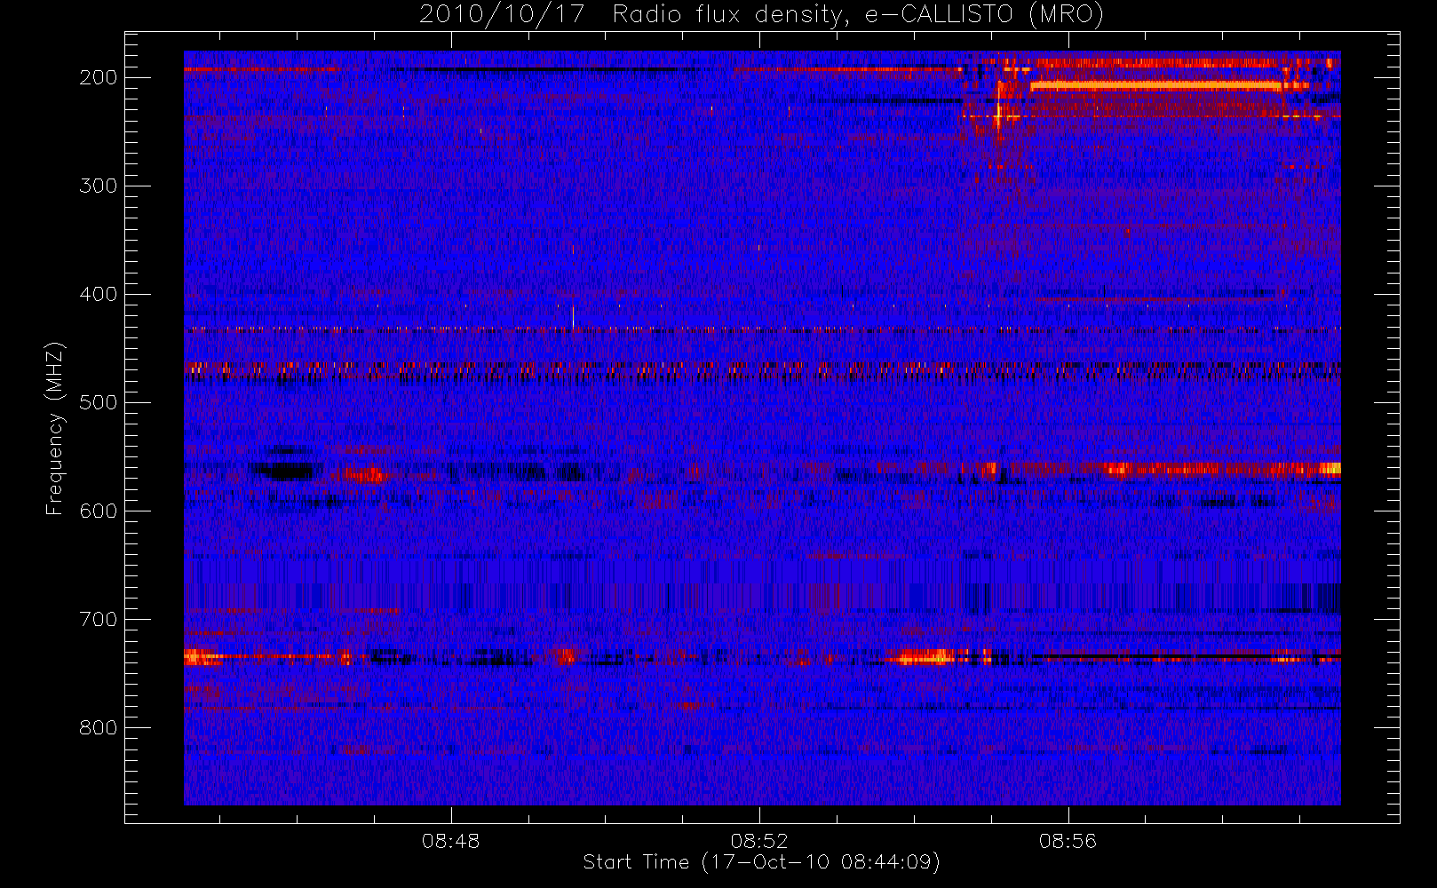Click the 600 frequency tick label
The height and width of the screenshot is (888, 1437).
click(x=99, y=511)
